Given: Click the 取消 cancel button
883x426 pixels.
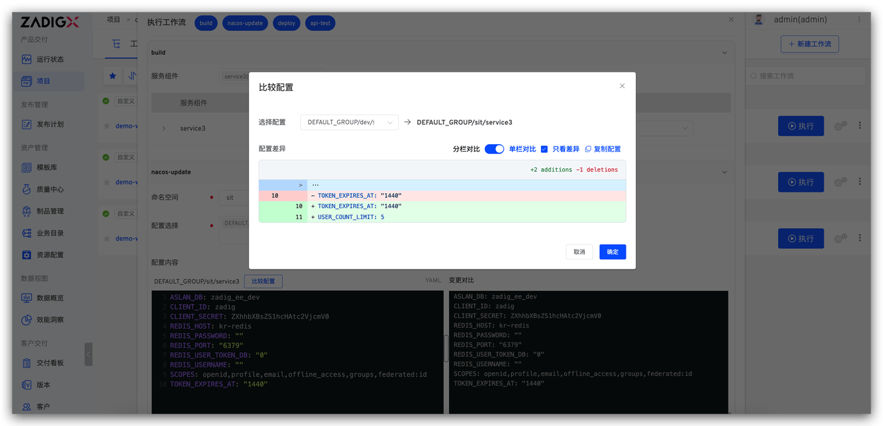Looking at the screenshot, I should pos(579,252).
